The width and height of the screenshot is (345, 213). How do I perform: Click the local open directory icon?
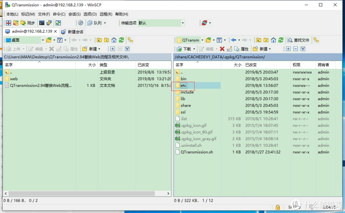coord(49,40)
